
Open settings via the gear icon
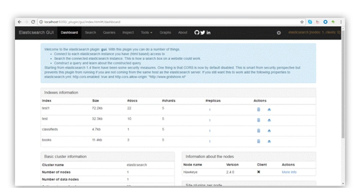[279, 33]
